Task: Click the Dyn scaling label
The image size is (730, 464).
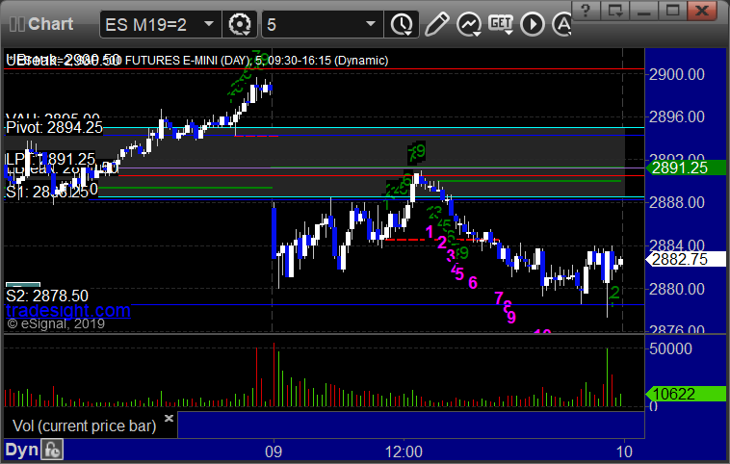Action: coord(21,450)
